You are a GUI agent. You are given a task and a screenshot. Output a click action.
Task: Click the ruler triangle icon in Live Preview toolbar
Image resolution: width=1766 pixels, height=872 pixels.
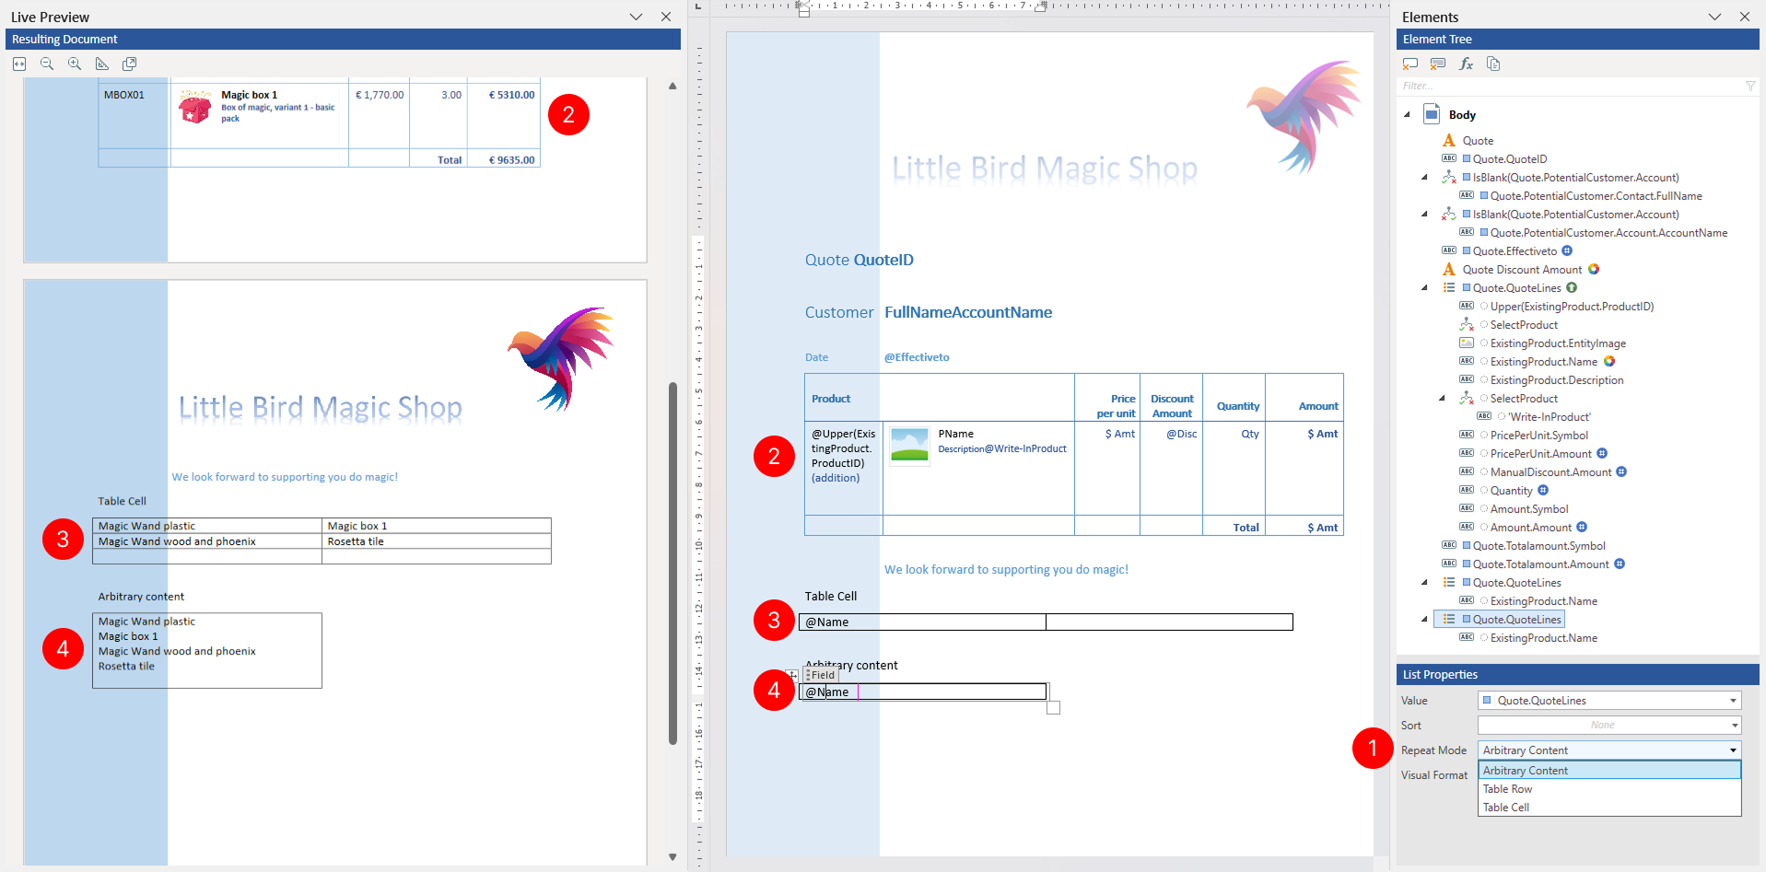point(102,64)
